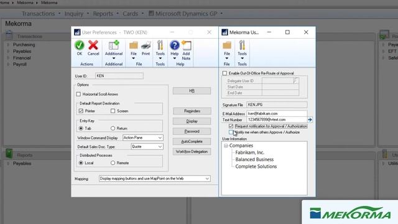Viewport: 398px width, 224px height.
Task: Click the red Cancel X icon
Action: [x=93, y=45]
